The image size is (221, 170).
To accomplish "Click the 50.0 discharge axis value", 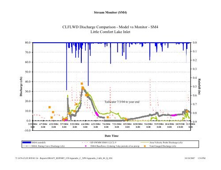I will (28, 72).
